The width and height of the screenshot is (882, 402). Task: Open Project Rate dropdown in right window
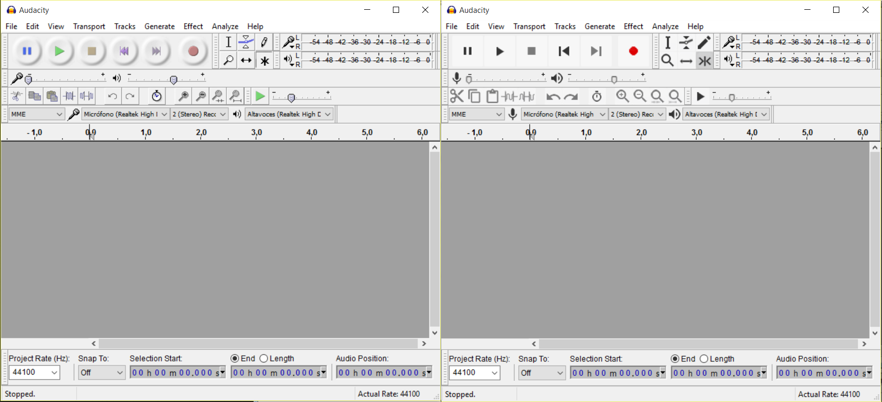coord(474,373)
